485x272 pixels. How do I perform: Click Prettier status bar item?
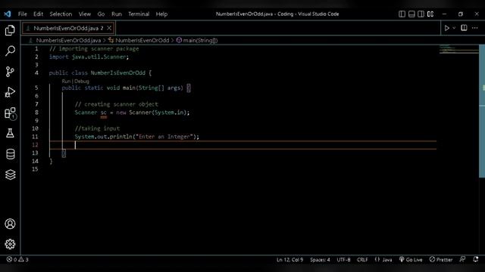(441, 260)
